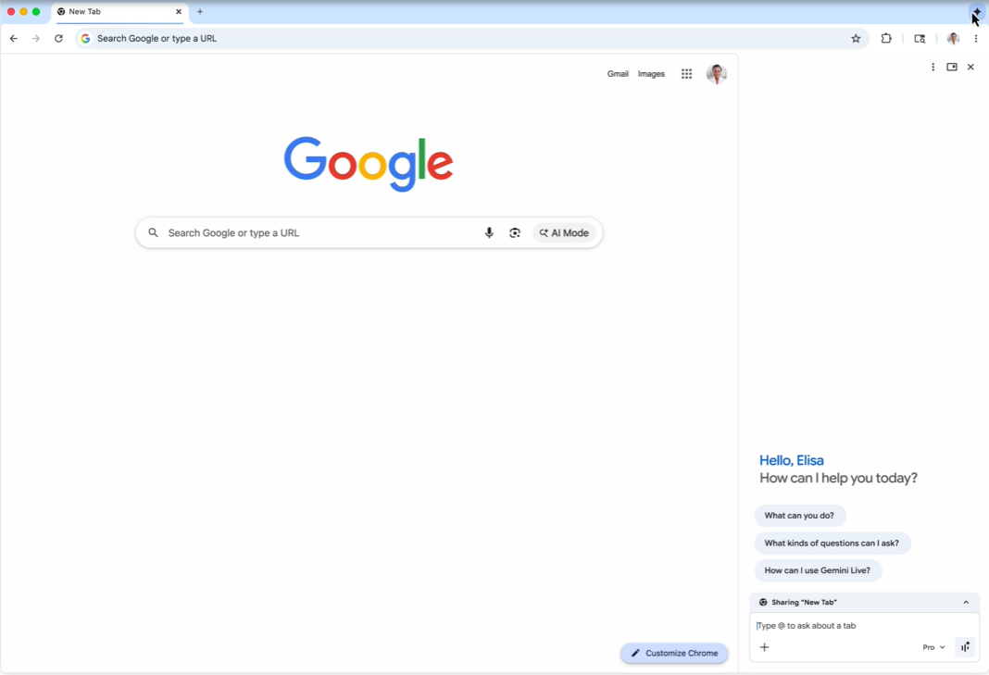Pop out the Gemini panel into a window
This screenshot has width=989, height=675.
[951, 67]
